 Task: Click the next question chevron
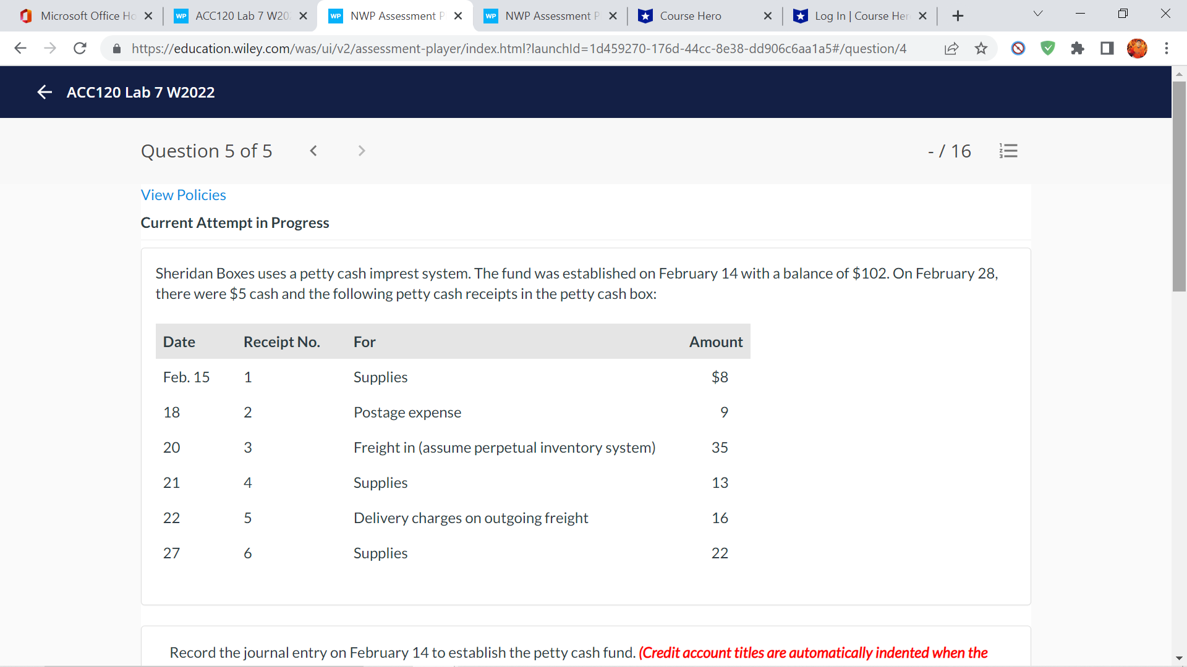[x=361, y=151]
